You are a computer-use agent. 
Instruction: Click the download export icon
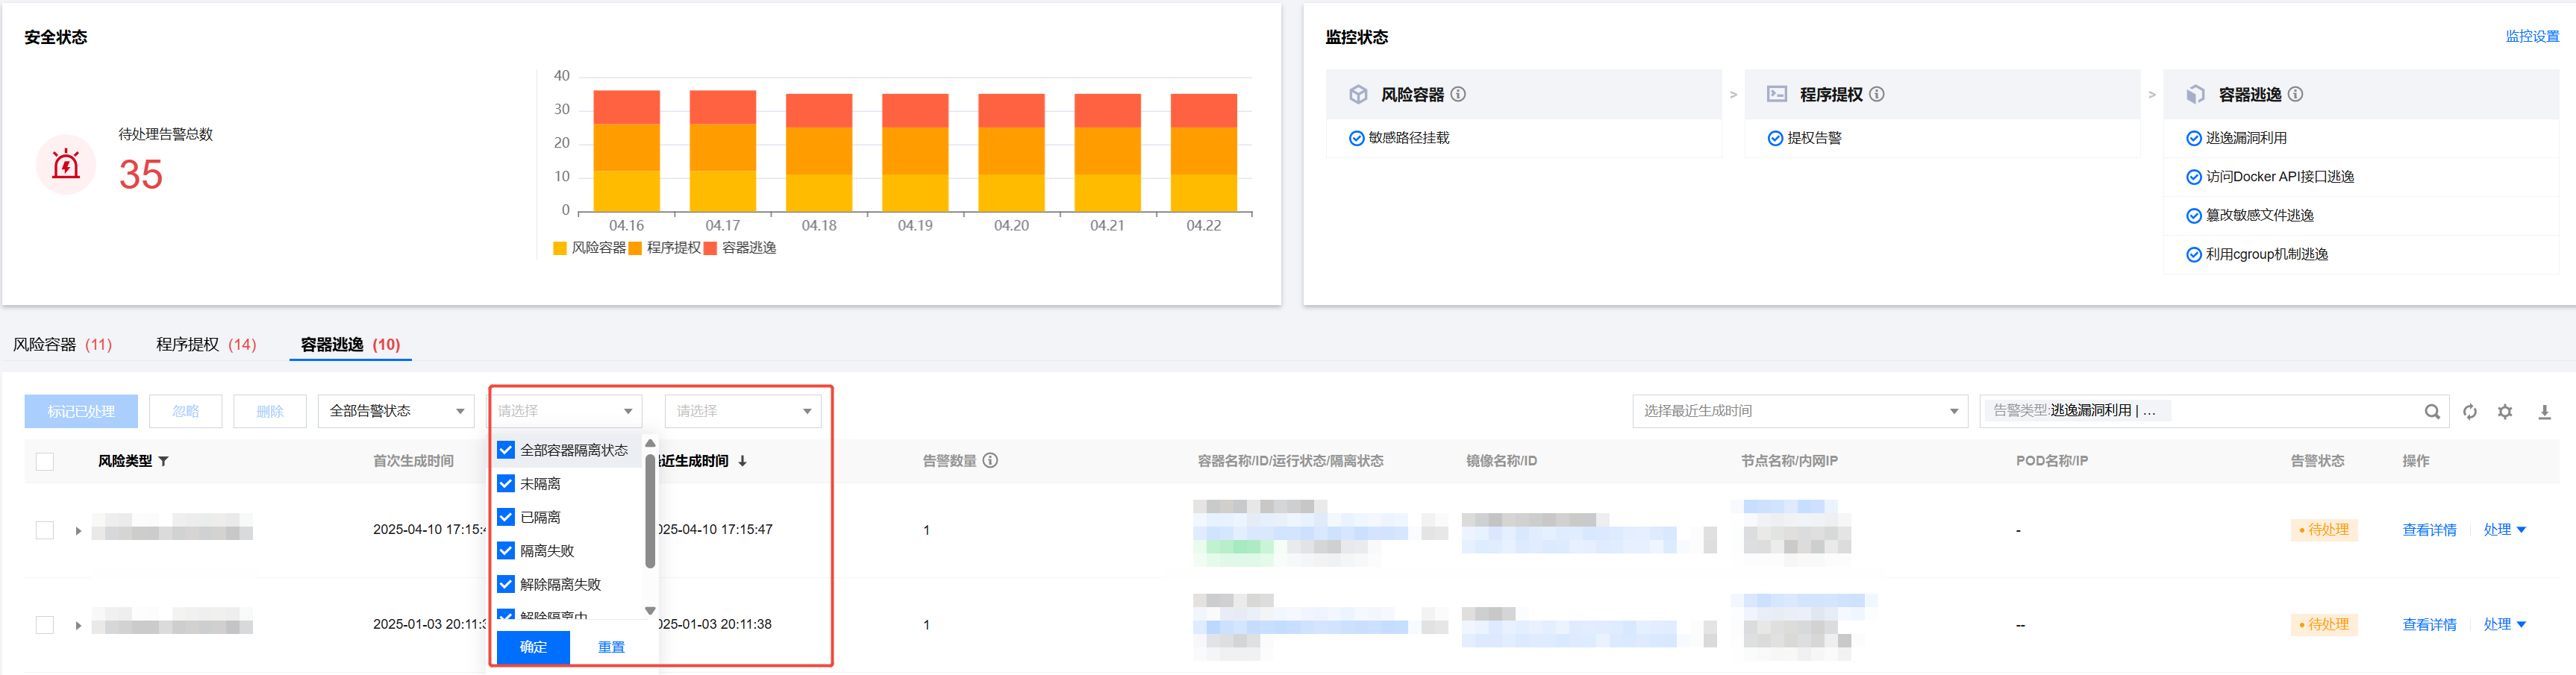point(2544,412)
